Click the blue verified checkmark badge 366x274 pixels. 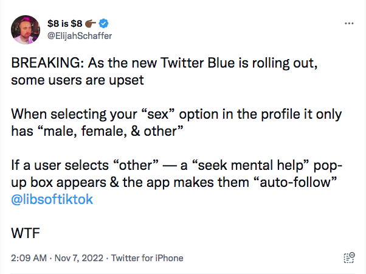click(104, 24)
